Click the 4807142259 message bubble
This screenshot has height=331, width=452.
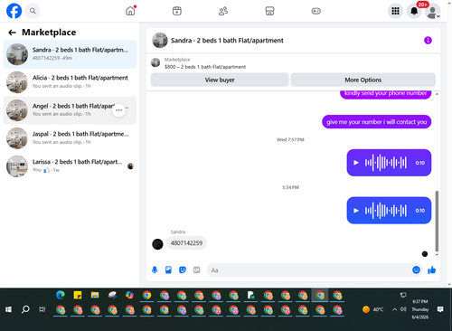[x=186, y=243]
